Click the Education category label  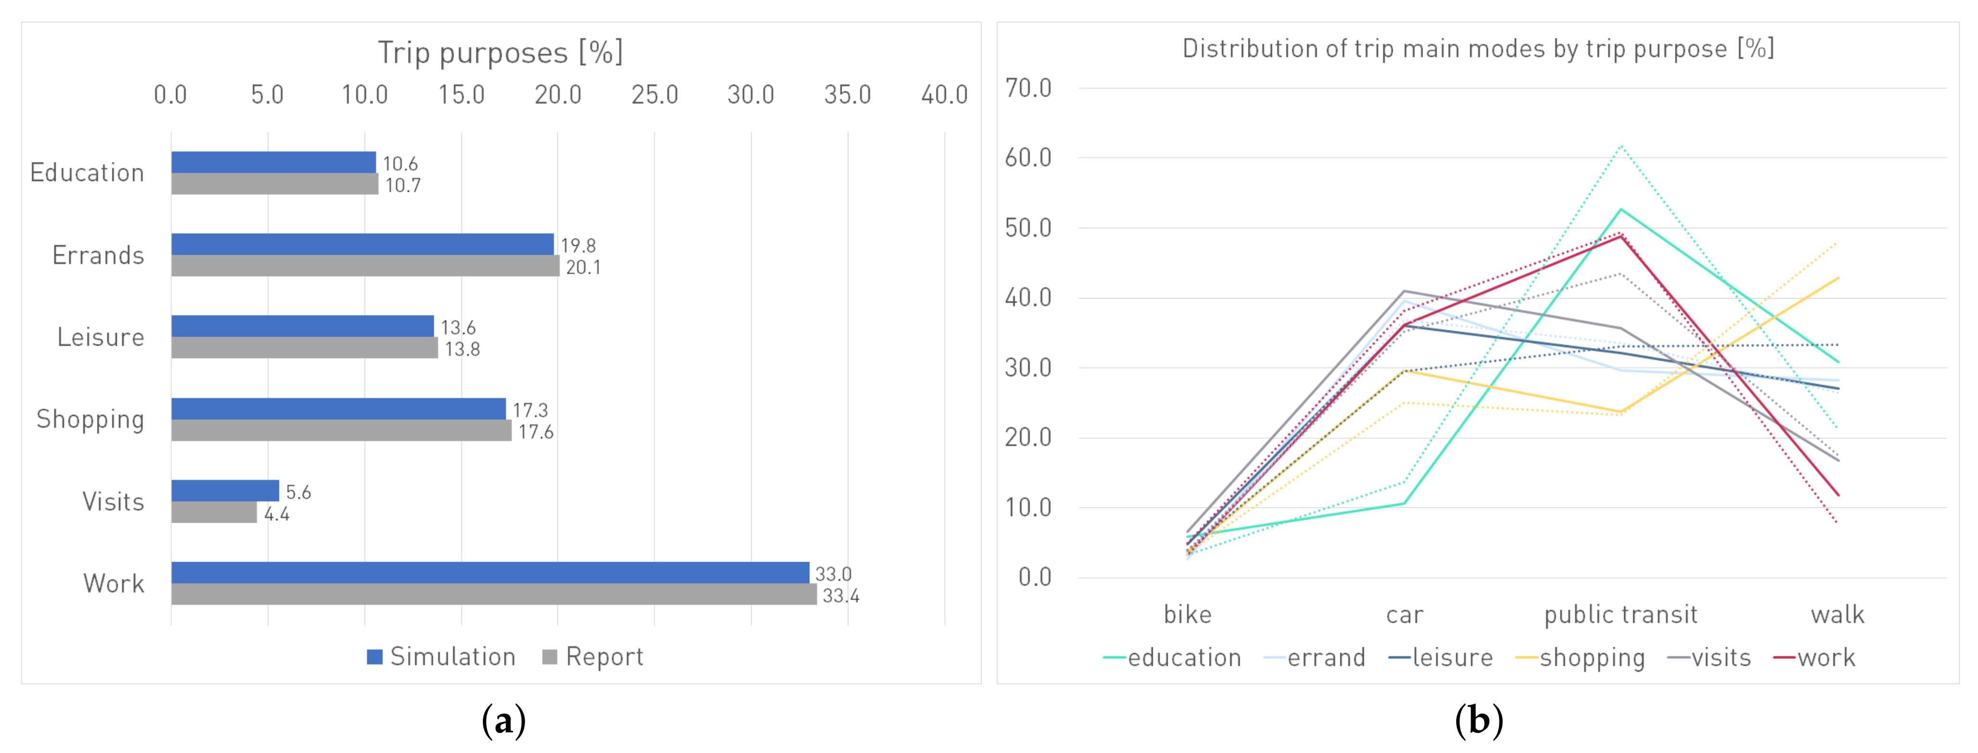pyautogui.click(x=87, y=173)
